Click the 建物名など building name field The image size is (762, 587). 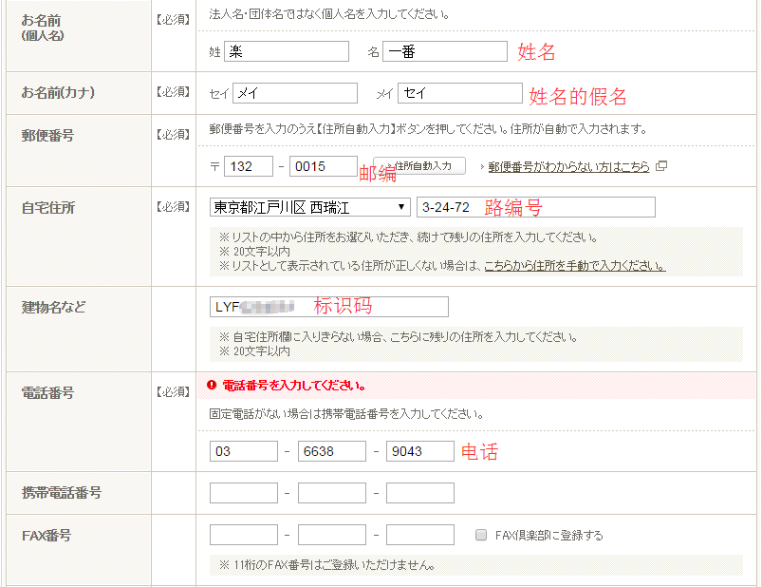[328, 307]
